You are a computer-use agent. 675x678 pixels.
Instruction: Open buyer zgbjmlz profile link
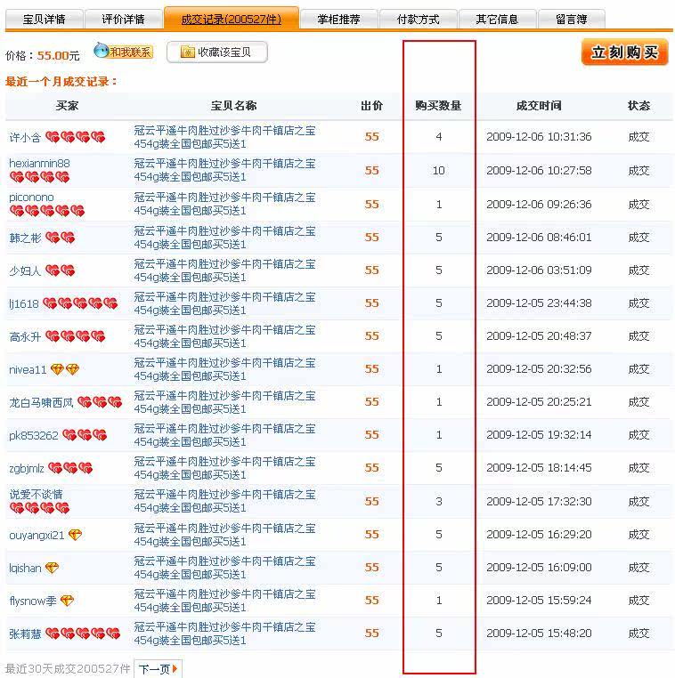(x=27, y=468)
